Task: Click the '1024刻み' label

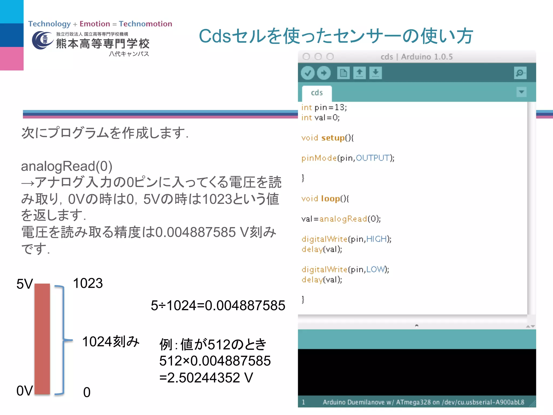Action: pyautogui.click(x=111, y=342)
